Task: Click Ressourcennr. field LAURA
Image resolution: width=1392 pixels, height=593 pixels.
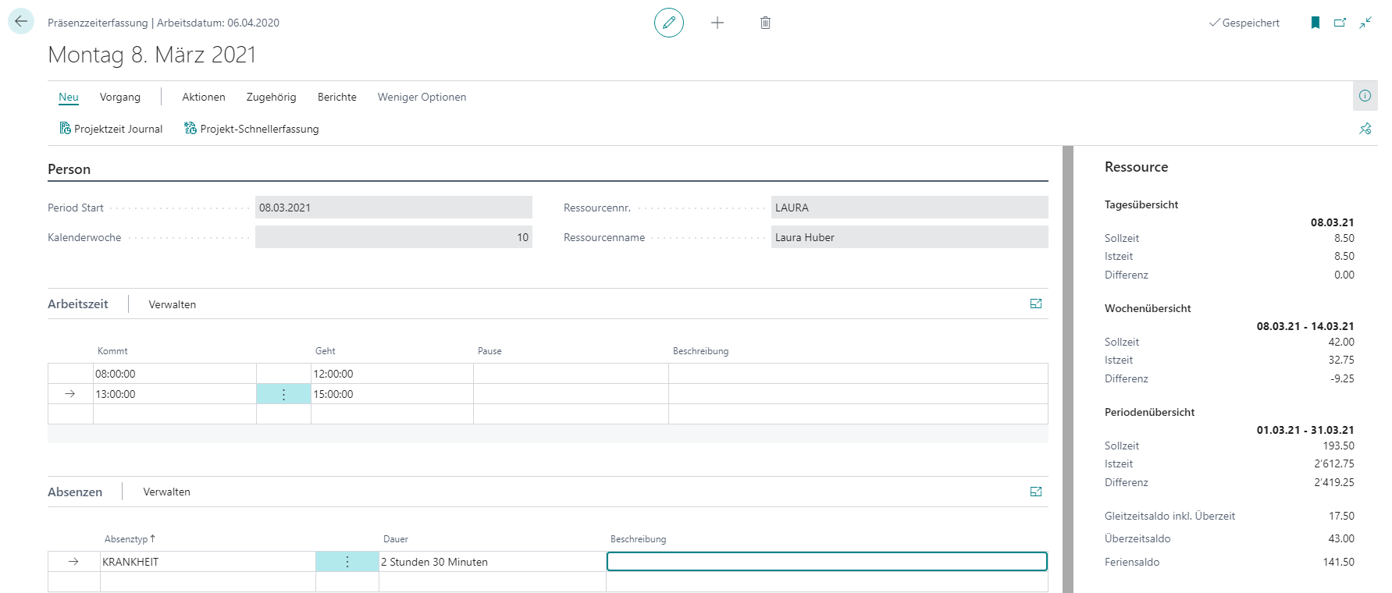Action: 910,208
